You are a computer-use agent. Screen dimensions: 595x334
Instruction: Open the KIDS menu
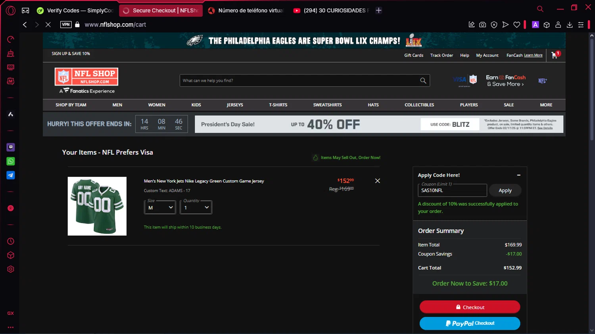coord(196,105)
